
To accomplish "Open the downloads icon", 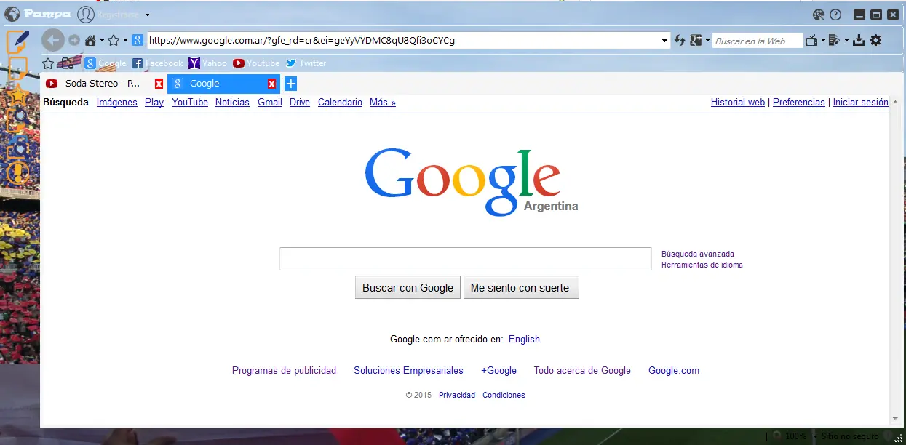I will [x=859, y=40].
